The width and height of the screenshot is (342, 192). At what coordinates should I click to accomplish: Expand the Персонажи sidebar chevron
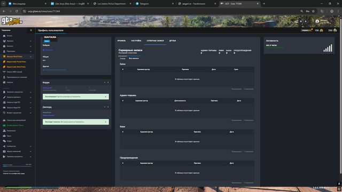pos(30,51)
